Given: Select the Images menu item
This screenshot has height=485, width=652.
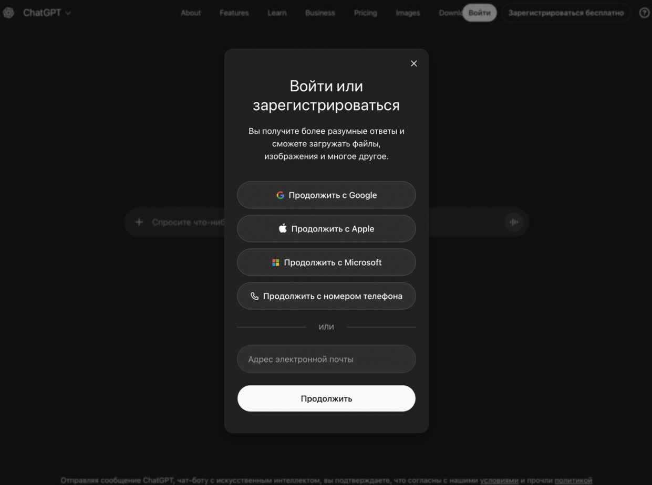Looking at the screenshot, I should (x=408, y=13).
